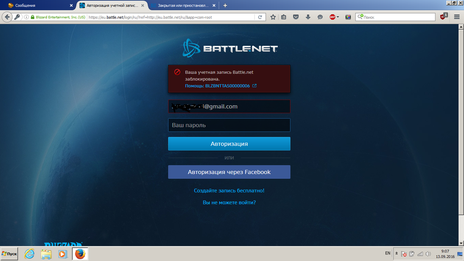Viewport: 464px width, 261px height.
Task: Go back with the browser back arrow
Action: [x=7, y=17]
